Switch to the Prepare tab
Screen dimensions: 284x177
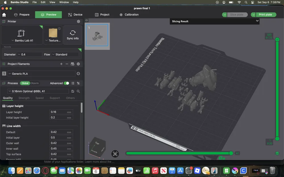pos(22,15)
